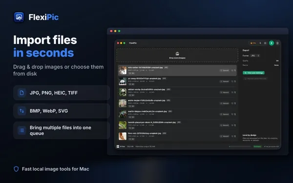Click the disabled button below Fine-tune Settings
Viewport: 293px width, 183px height.
click(x=255, y=79)
